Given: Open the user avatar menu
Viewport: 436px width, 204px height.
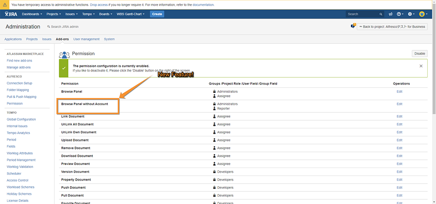Looking at the screenshot, I should tap(423, 14).
